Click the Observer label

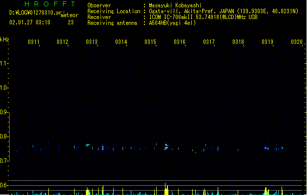99,5
